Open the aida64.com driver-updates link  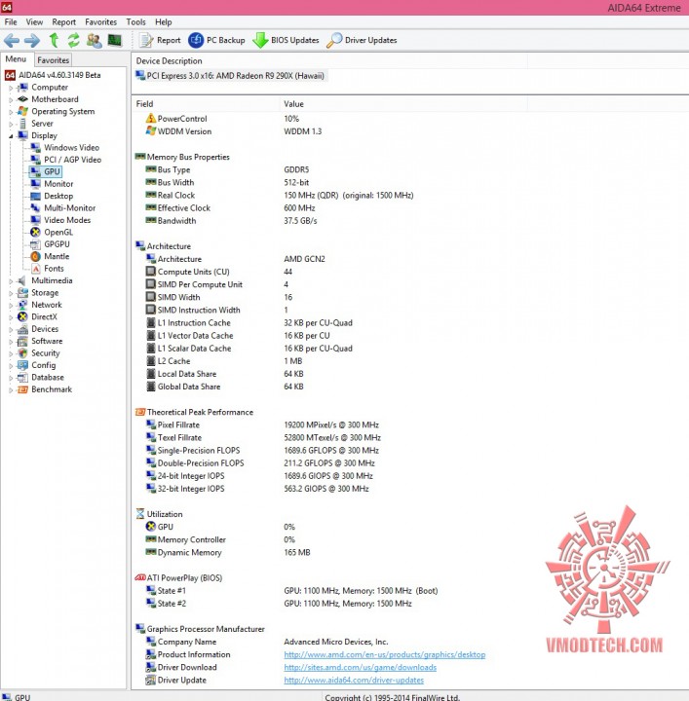click(354, 680)
